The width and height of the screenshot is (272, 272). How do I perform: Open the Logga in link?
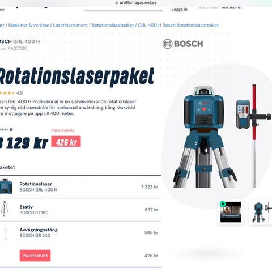pos(180,10)
